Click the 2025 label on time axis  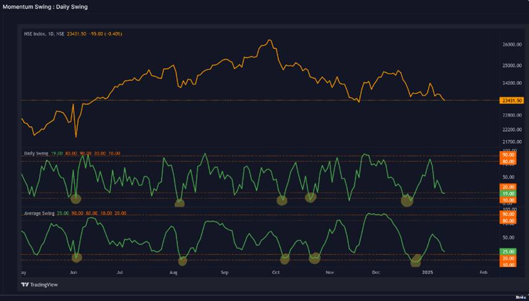427,272
